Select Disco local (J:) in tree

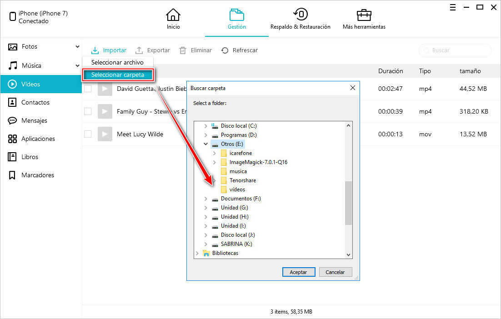click(x=238, y=235)
